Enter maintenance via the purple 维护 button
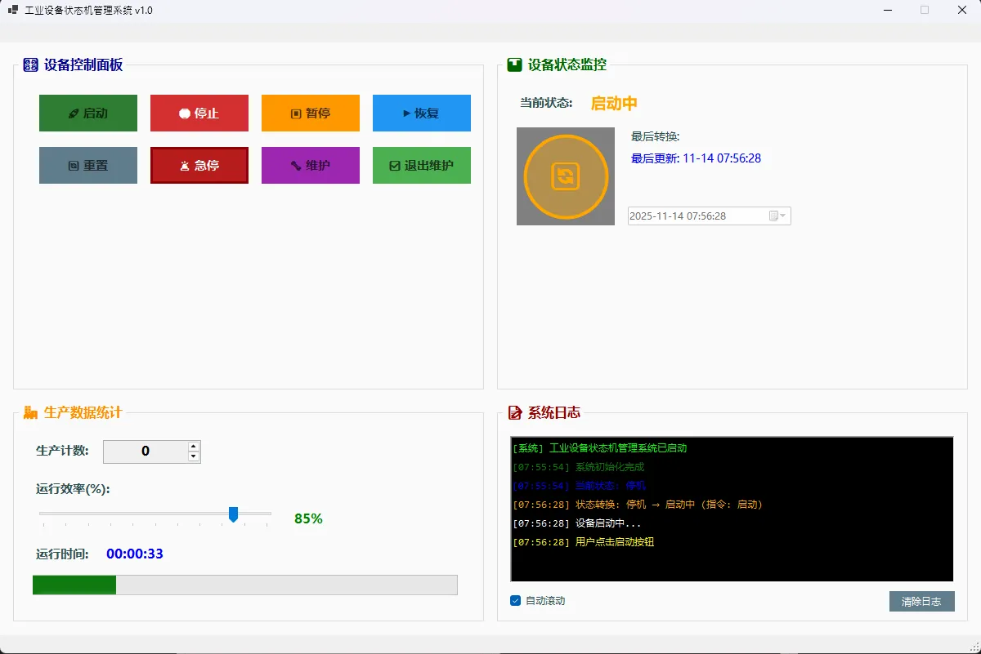This screenshot has width=981, height=654. click(311, 165)
